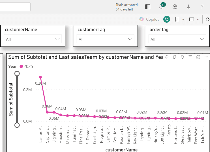Open the customerName slicer dropdown

tap(33, 39)
